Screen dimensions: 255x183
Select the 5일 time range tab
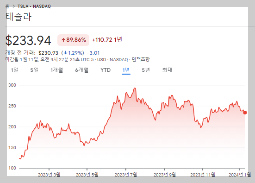[x=34, y=70]
